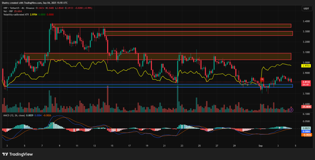
Task: Select the blue support zone rectangle
Action: click(x=150, y=86)
